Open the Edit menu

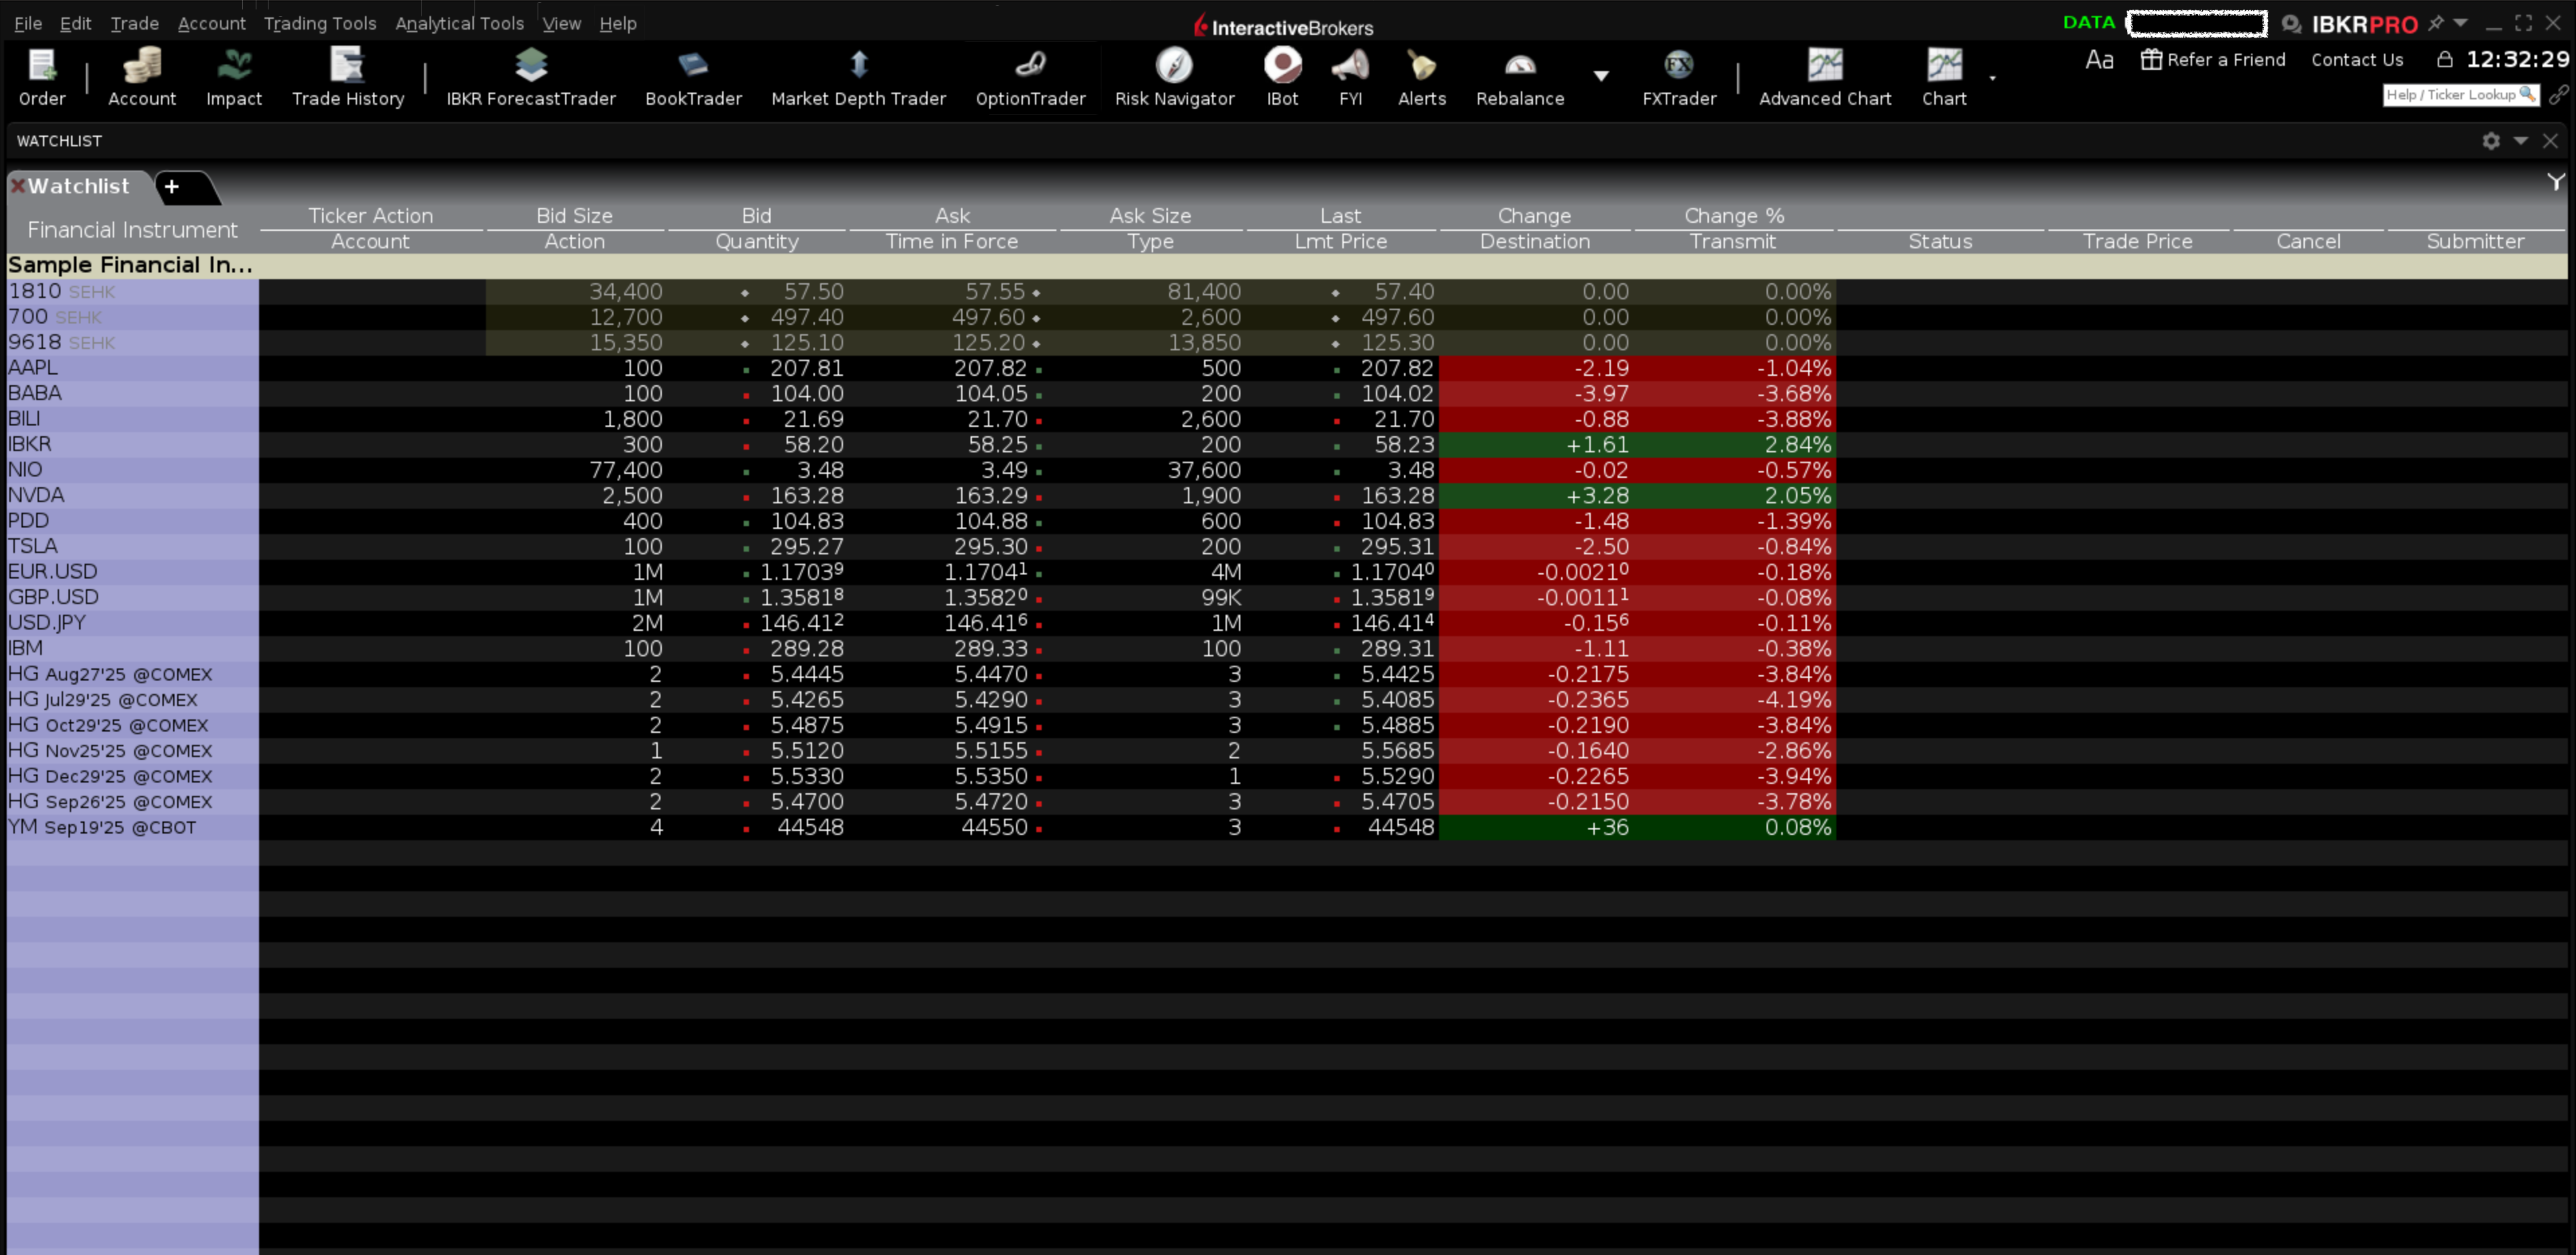pyautogui.click(x=75, y=23)
